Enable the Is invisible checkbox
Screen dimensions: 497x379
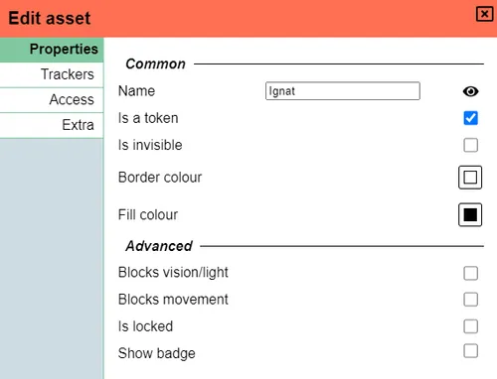click(470, 145)
